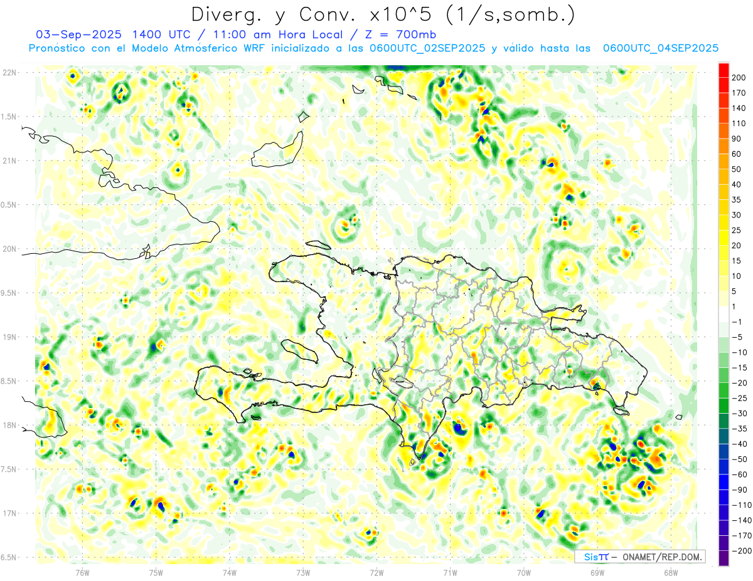Click the 21N latitude label
Screen dimensions: 753x581
(9, 161)
